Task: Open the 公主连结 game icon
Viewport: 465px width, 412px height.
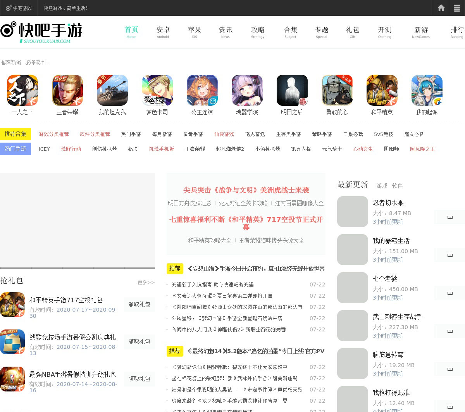Action: (202, 90)
